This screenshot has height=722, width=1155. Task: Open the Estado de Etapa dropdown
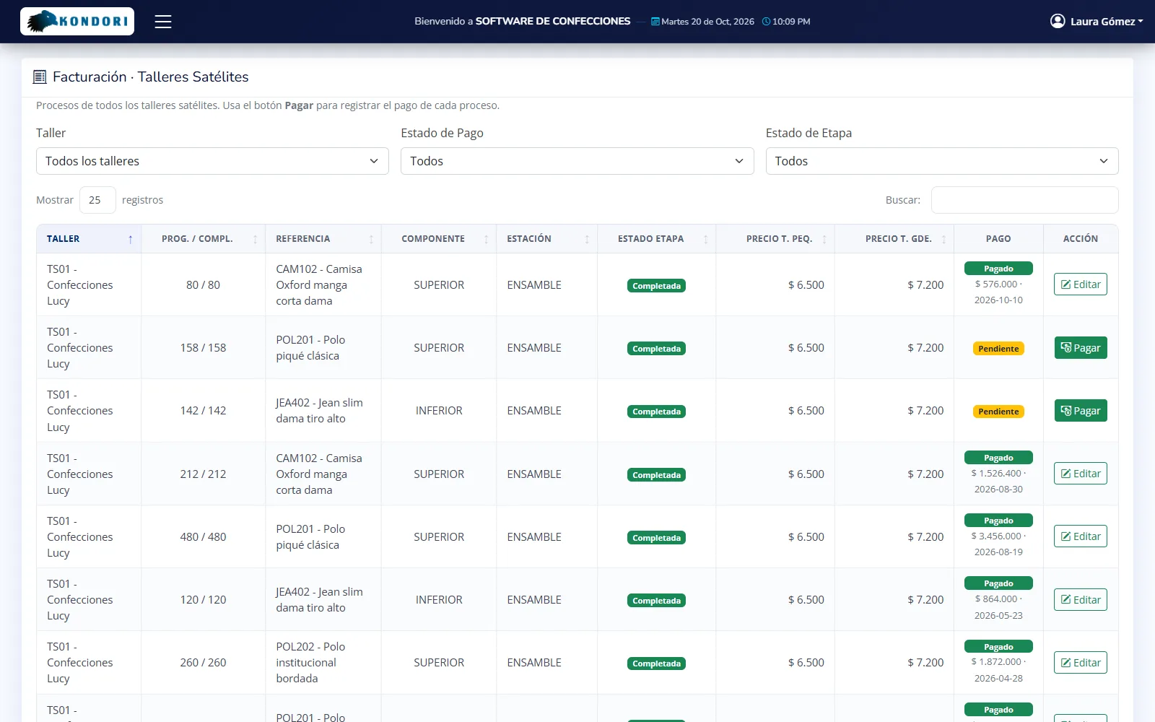pos(942,161)
